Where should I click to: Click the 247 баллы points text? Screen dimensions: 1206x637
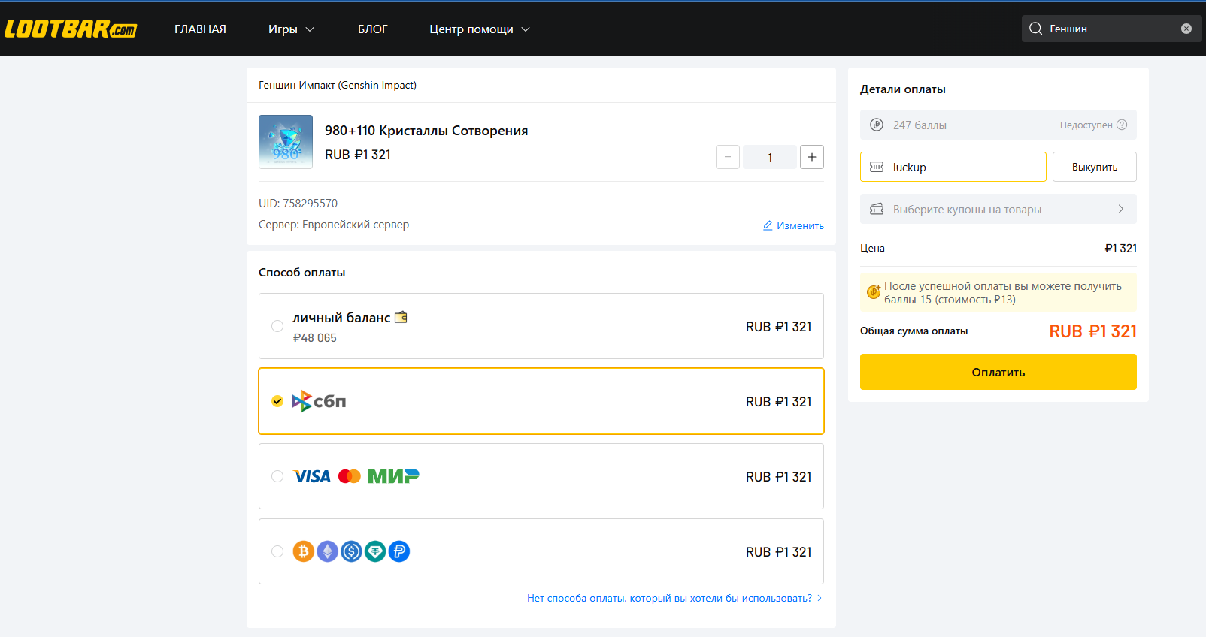(x=920, y=125)
